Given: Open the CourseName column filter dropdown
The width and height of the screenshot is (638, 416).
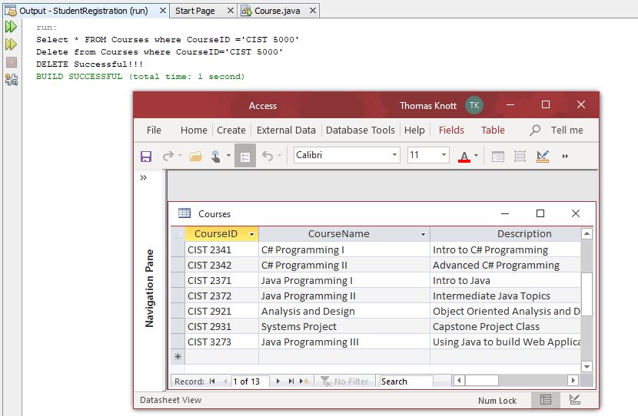Looking at the screenshot, I should point(424,234).
